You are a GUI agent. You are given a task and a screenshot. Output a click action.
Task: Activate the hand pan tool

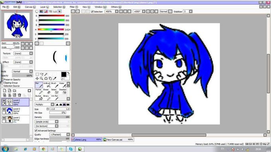[50, 78]
